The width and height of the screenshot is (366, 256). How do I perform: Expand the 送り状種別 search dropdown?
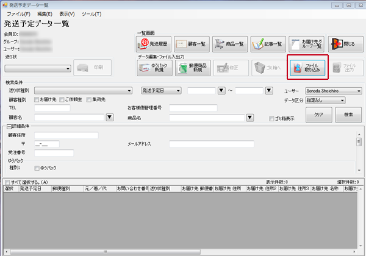tap(130, 91)
